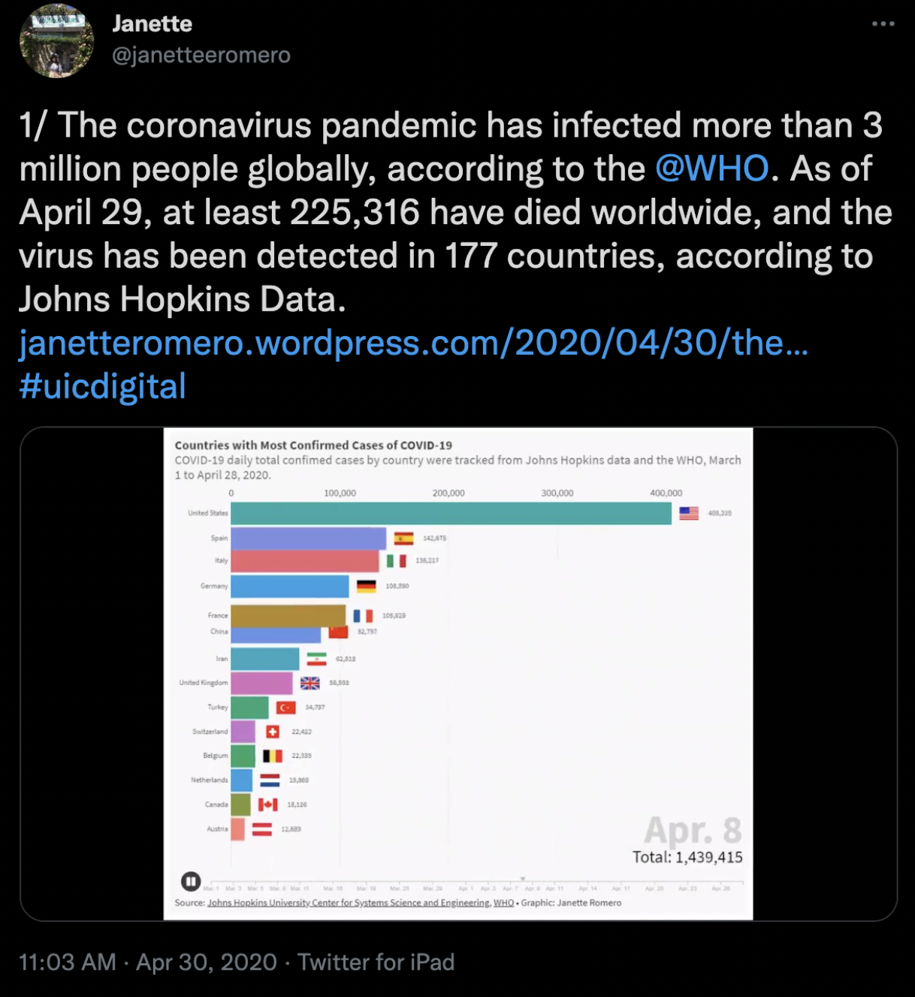
Task: Click the Turkey flag icon in chart
Action: tap(285, 708)
